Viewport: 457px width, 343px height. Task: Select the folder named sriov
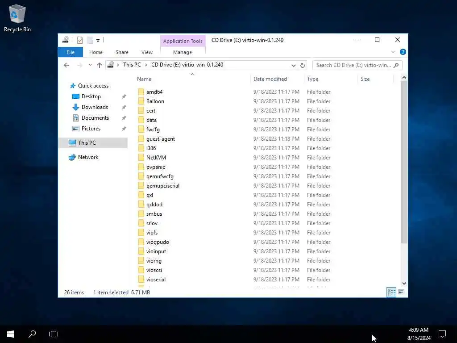[x=152, y=223]
